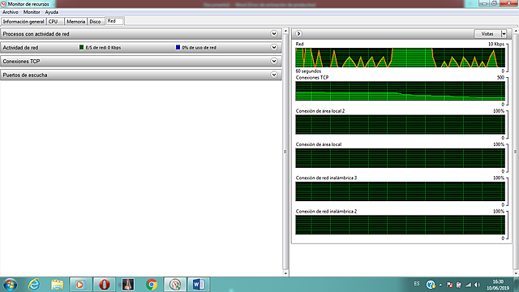Switch to the Disco tab
The width and height of the screenshot is (519, 292).
pos(95,22)
